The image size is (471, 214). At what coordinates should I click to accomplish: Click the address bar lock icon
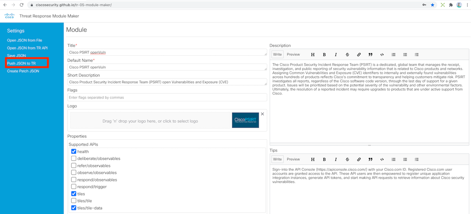(31, 5)
